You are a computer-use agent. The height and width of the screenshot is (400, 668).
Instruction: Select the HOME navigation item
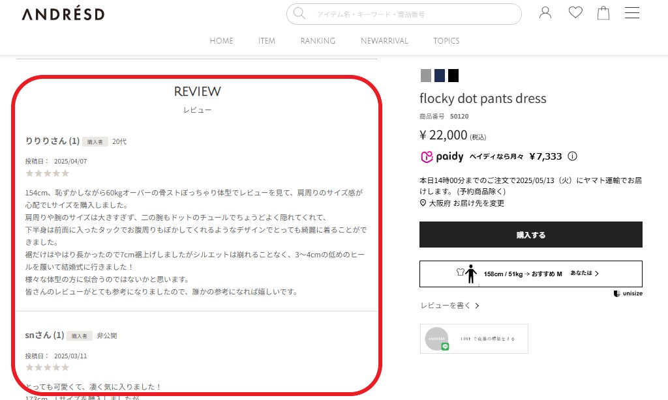pos(221,40)
